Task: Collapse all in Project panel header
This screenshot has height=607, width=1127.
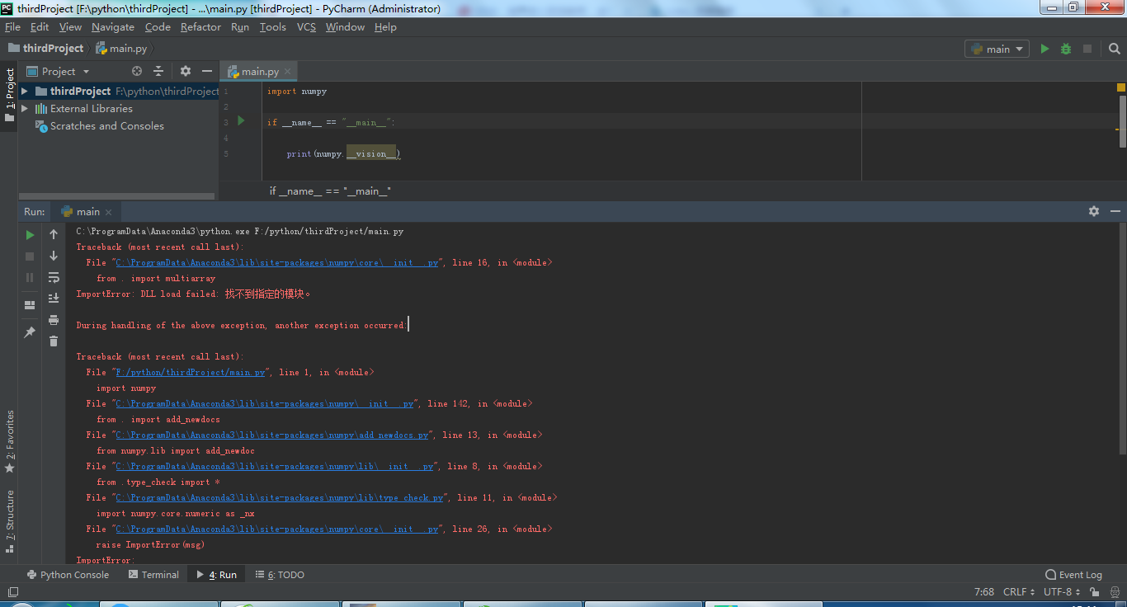Action: [x=158, y=72]
